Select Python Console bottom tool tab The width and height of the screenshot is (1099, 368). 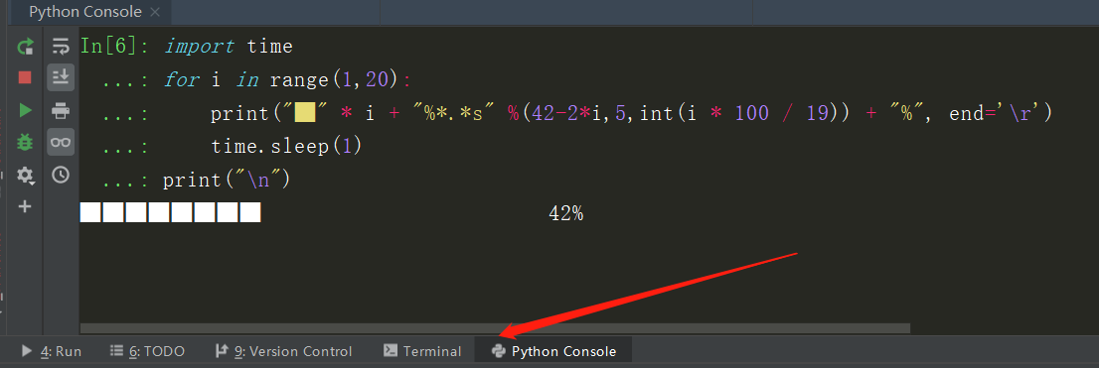553,351
